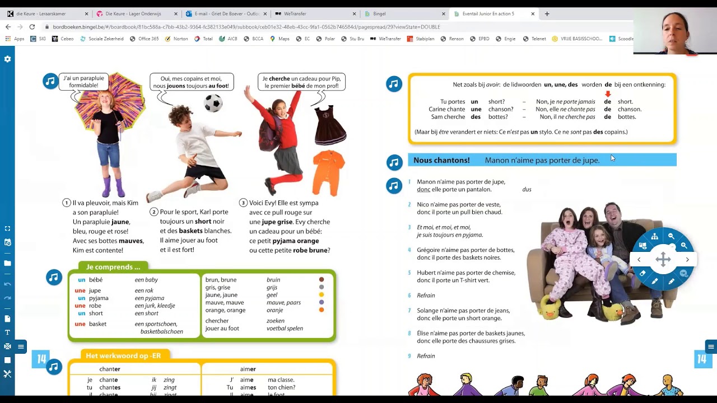Zoom in using the radial magnifier plus
The image size is (717, 403).
(684, 245)
